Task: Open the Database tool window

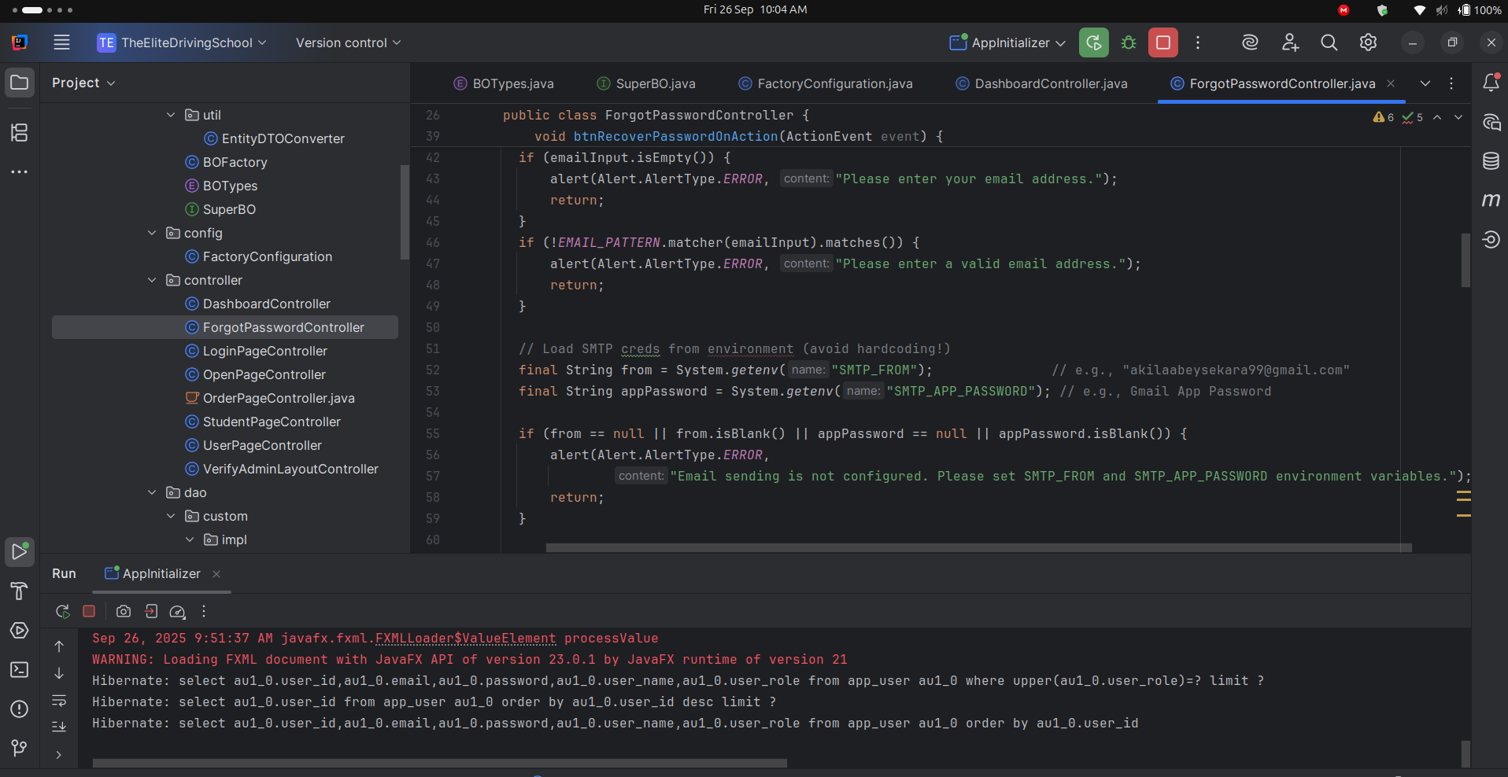Action: click(x=1491, y=161)
